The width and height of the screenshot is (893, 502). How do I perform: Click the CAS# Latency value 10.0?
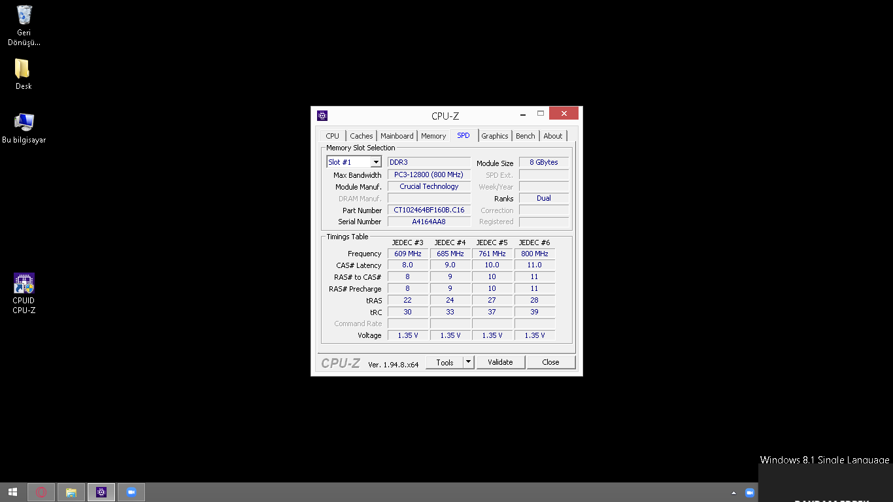[x=492, y=265]
